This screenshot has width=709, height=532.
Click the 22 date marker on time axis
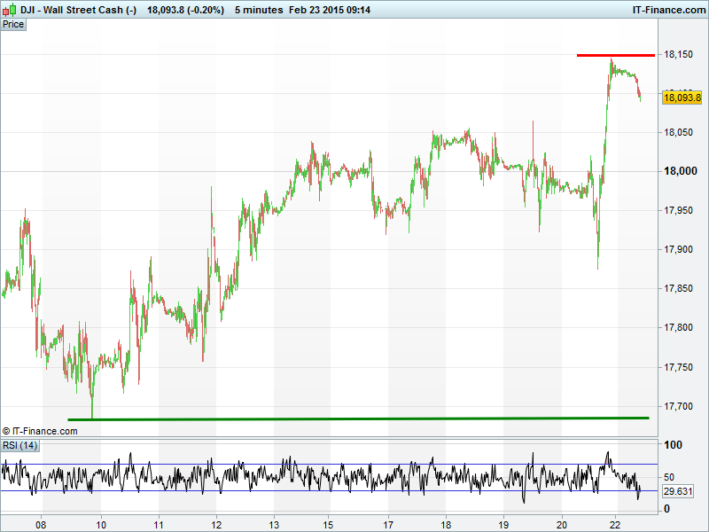pos(617,525)
